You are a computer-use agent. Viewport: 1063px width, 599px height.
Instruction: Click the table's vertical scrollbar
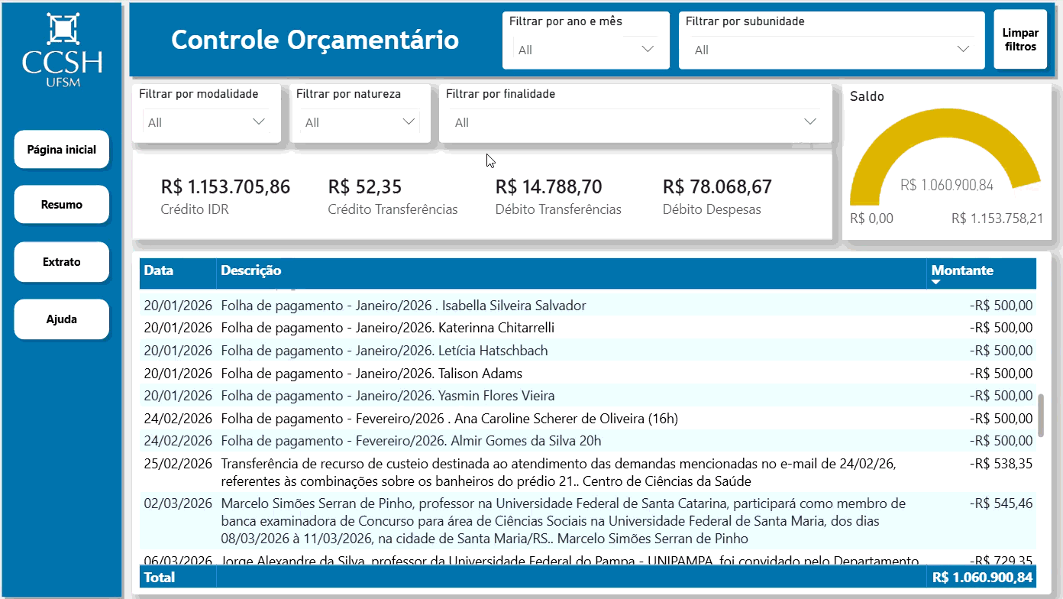(1041, 416)
